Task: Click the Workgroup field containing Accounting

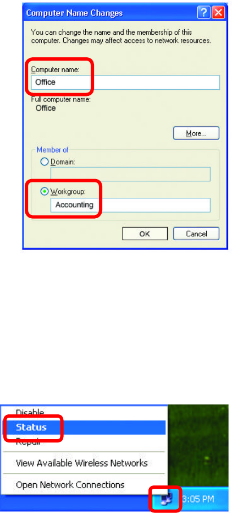Action: (130, 205)
